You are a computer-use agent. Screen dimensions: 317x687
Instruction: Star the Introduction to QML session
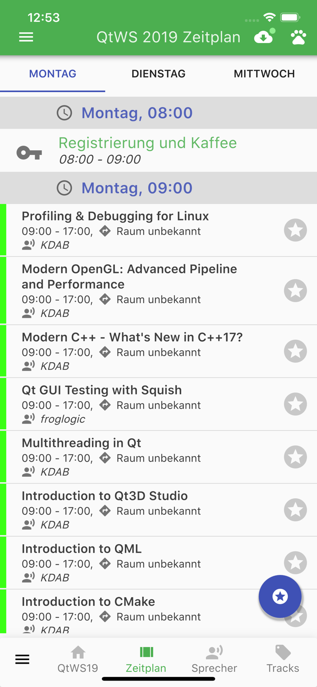tap(295, 562)
